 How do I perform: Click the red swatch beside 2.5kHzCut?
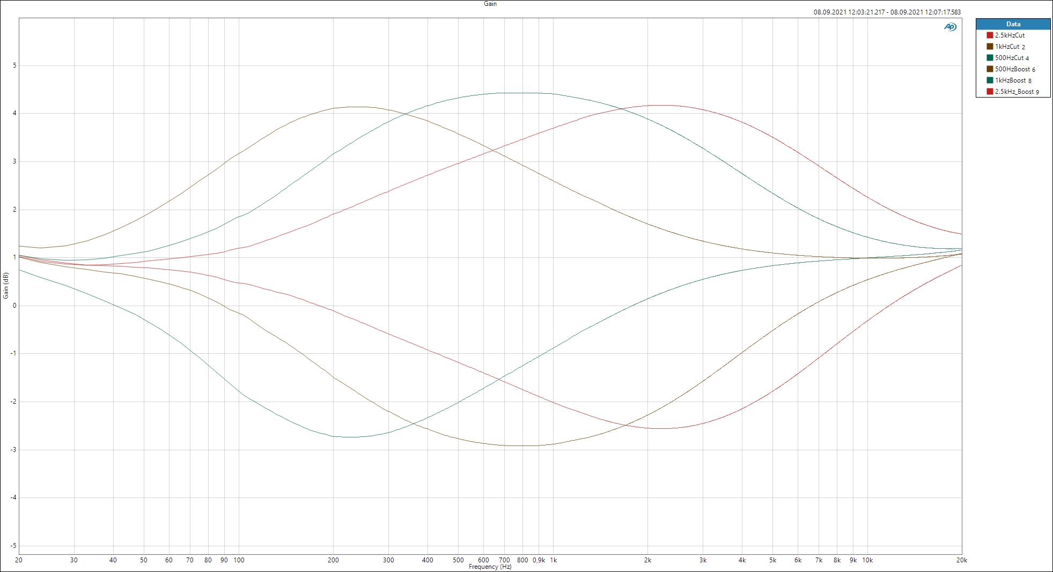(x=990, y=35)
